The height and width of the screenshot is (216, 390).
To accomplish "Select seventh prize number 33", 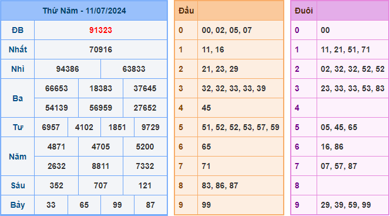I will click(51, 205).
